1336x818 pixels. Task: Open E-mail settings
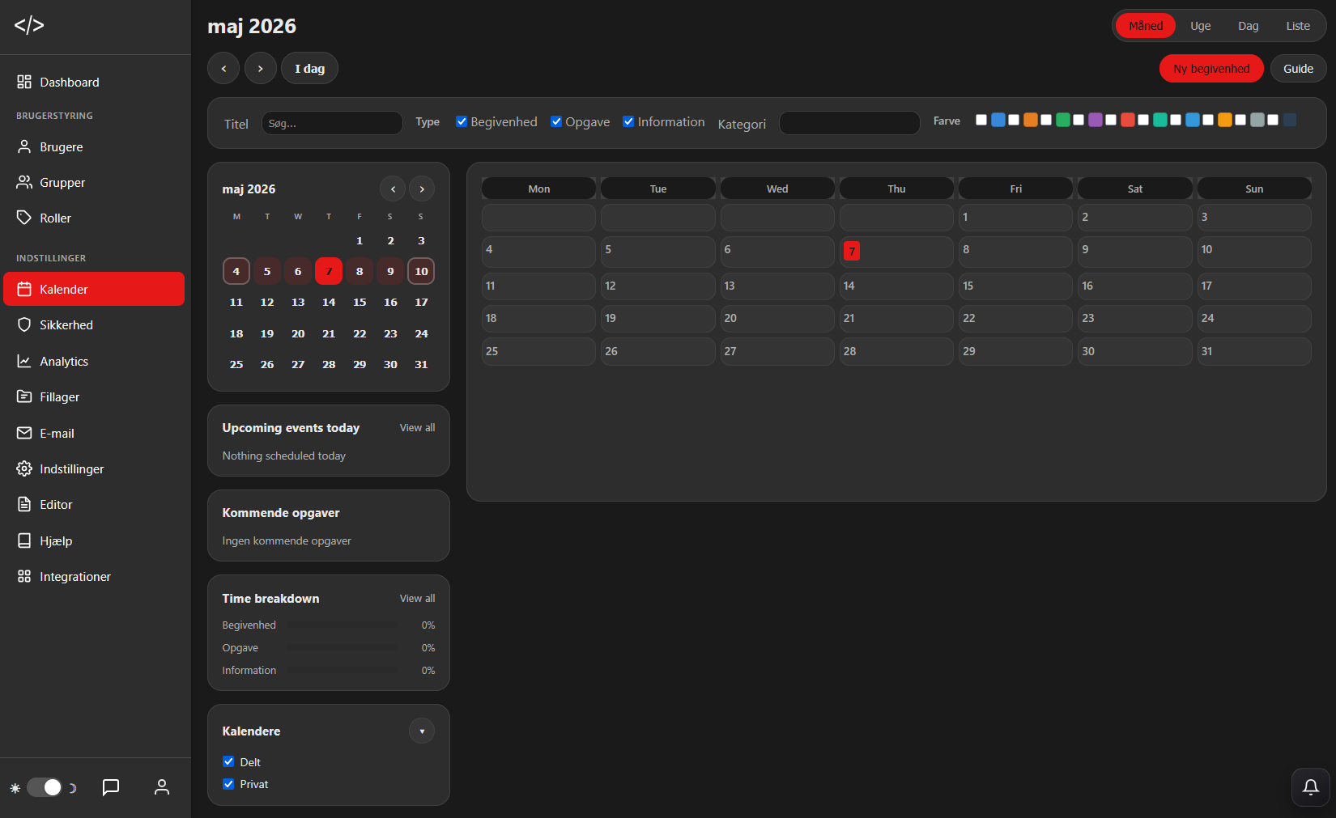[x=96, y=433]
